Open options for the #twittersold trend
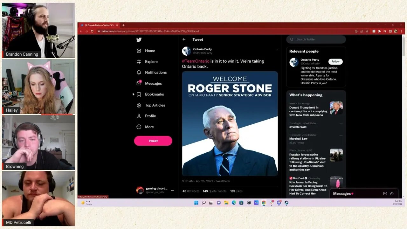Viewport: 407px width, 229px height. (341, 123)
